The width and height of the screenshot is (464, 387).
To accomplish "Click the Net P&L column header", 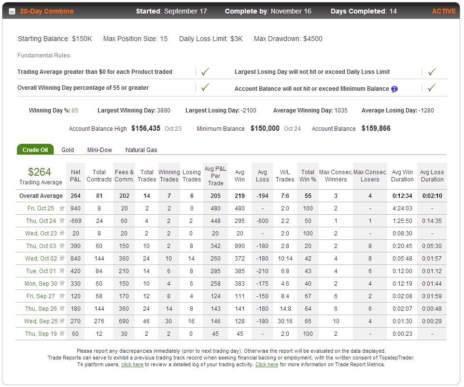I will tap(75, 176).
